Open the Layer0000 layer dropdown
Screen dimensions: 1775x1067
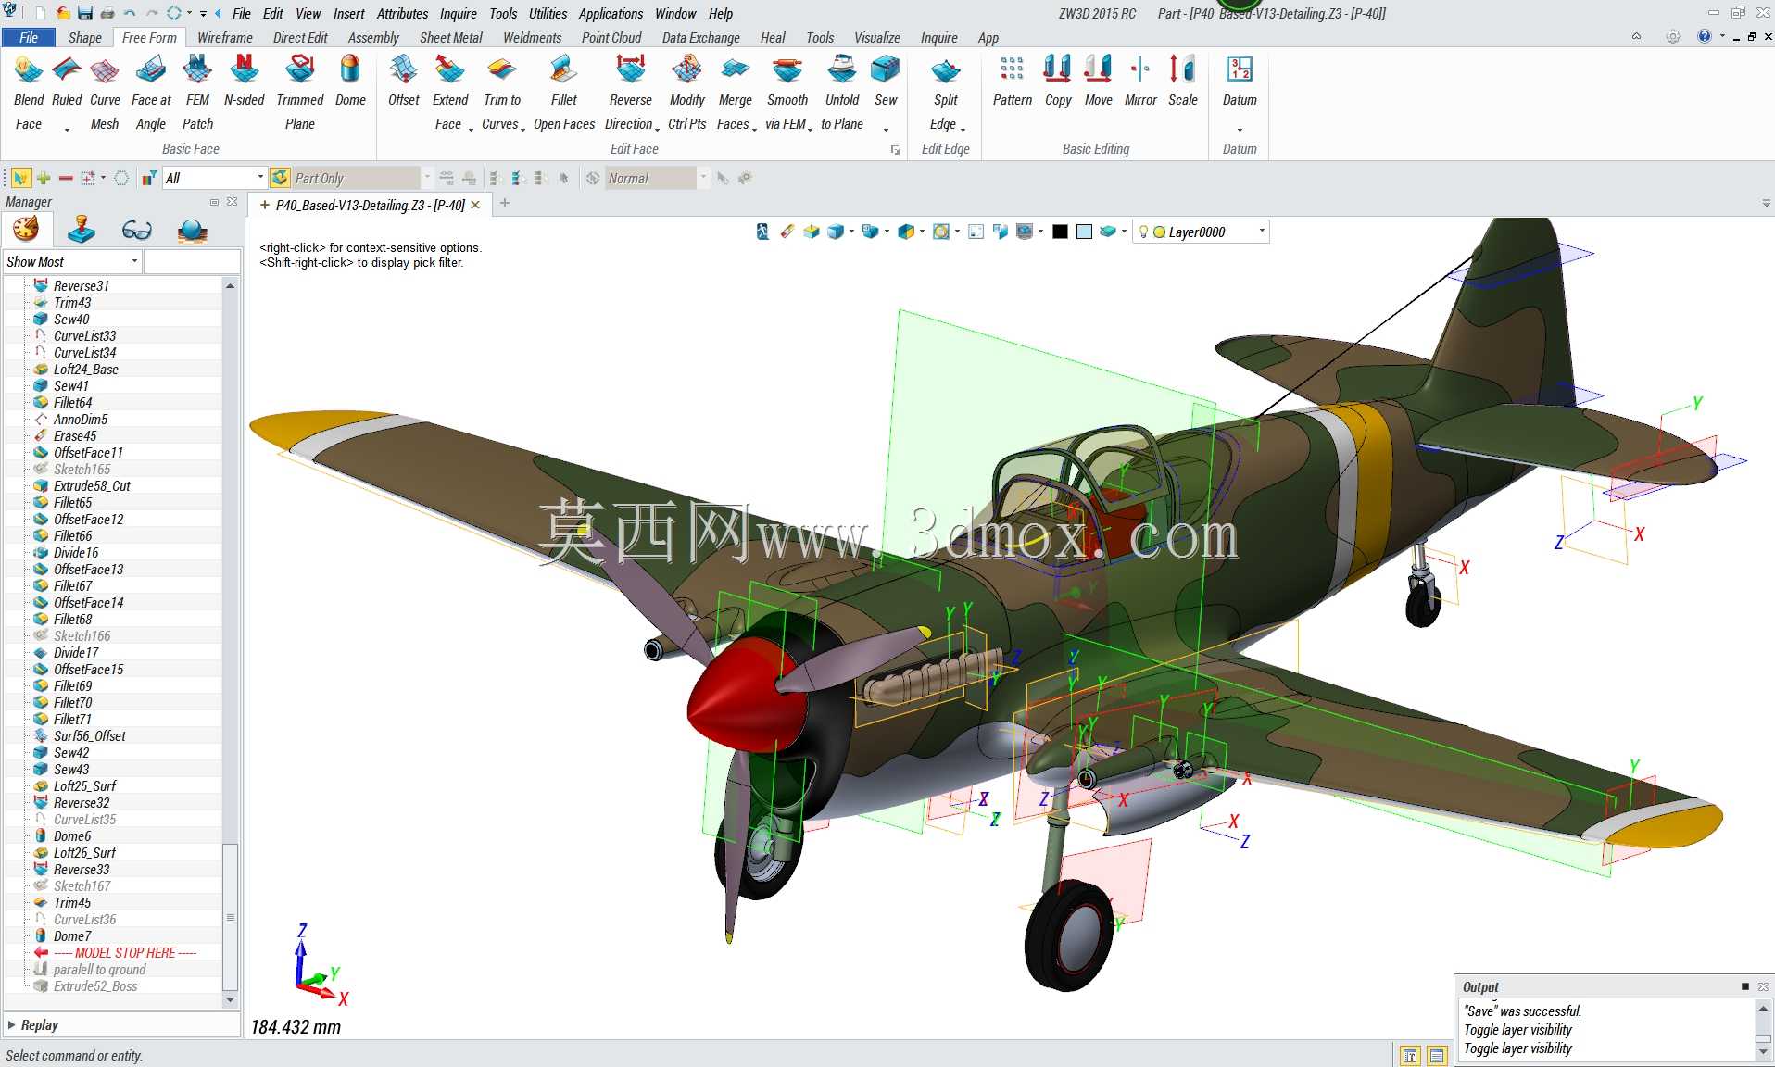click(x=1262, y=232)
